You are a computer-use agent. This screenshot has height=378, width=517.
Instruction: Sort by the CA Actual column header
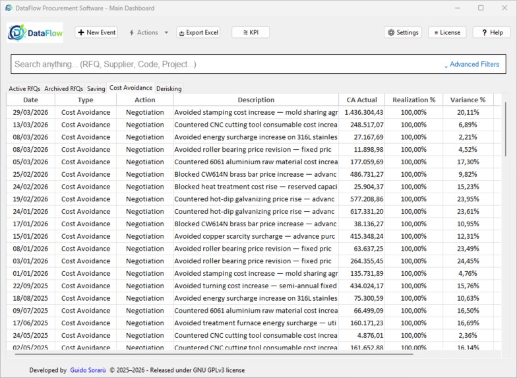click(361, 100)
